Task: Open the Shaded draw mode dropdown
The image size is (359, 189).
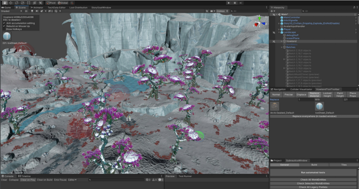Action: click(12, 11)
